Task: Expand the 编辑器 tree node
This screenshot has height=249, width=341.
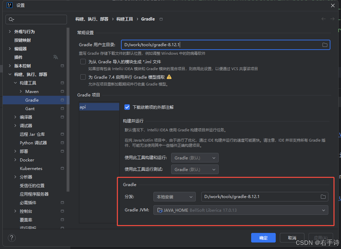Action: [x=10, y=49]
